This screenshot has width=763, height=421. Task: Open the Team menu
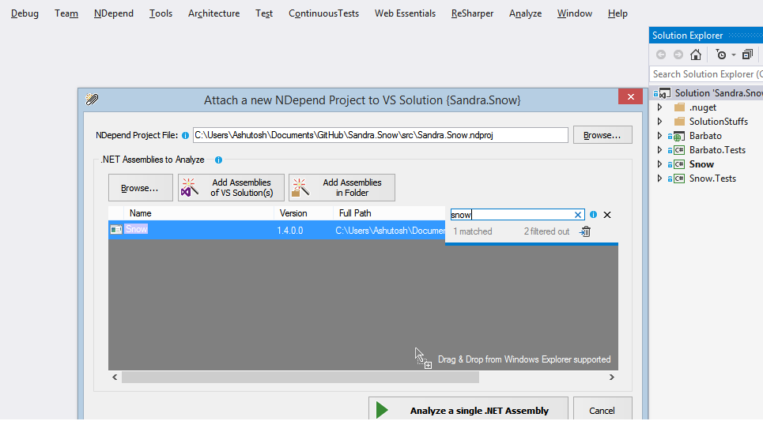coord(66,13)
